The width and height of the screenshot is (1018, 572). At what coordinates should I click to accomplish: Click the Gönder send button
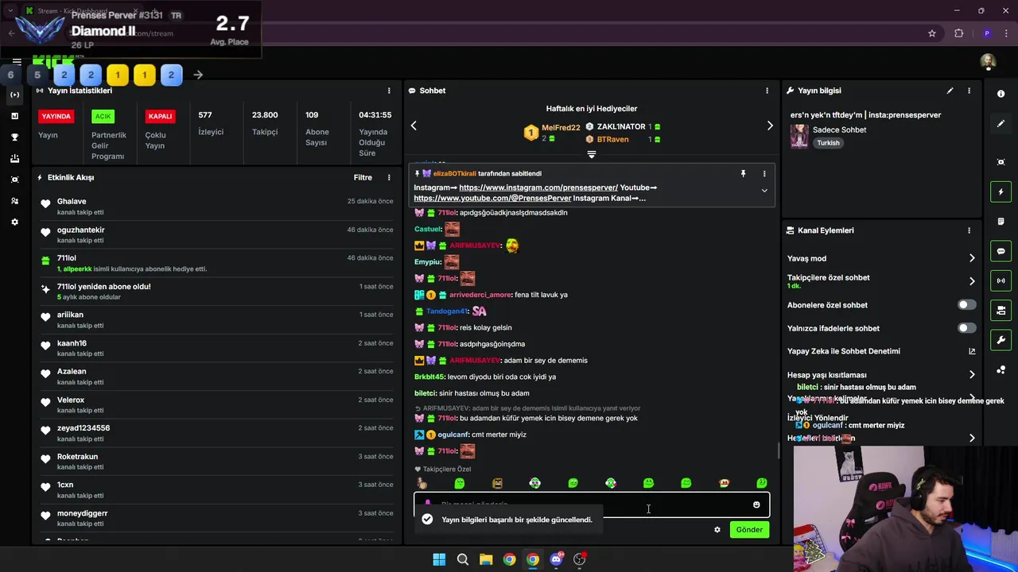coord(749,530)
